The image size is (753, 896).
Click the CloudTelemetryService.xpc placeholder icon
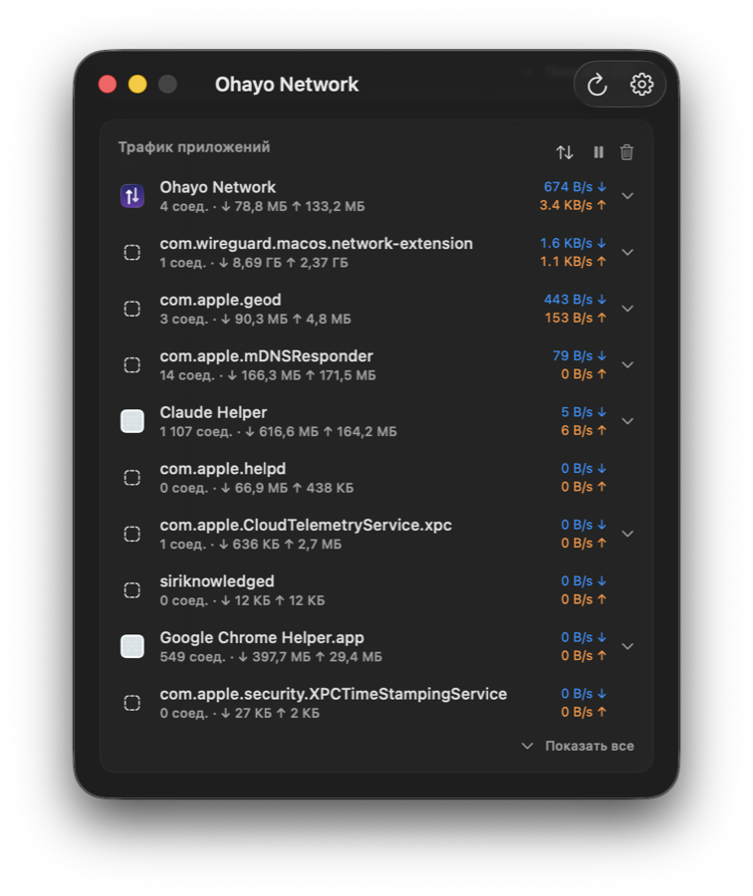[132, 534]
